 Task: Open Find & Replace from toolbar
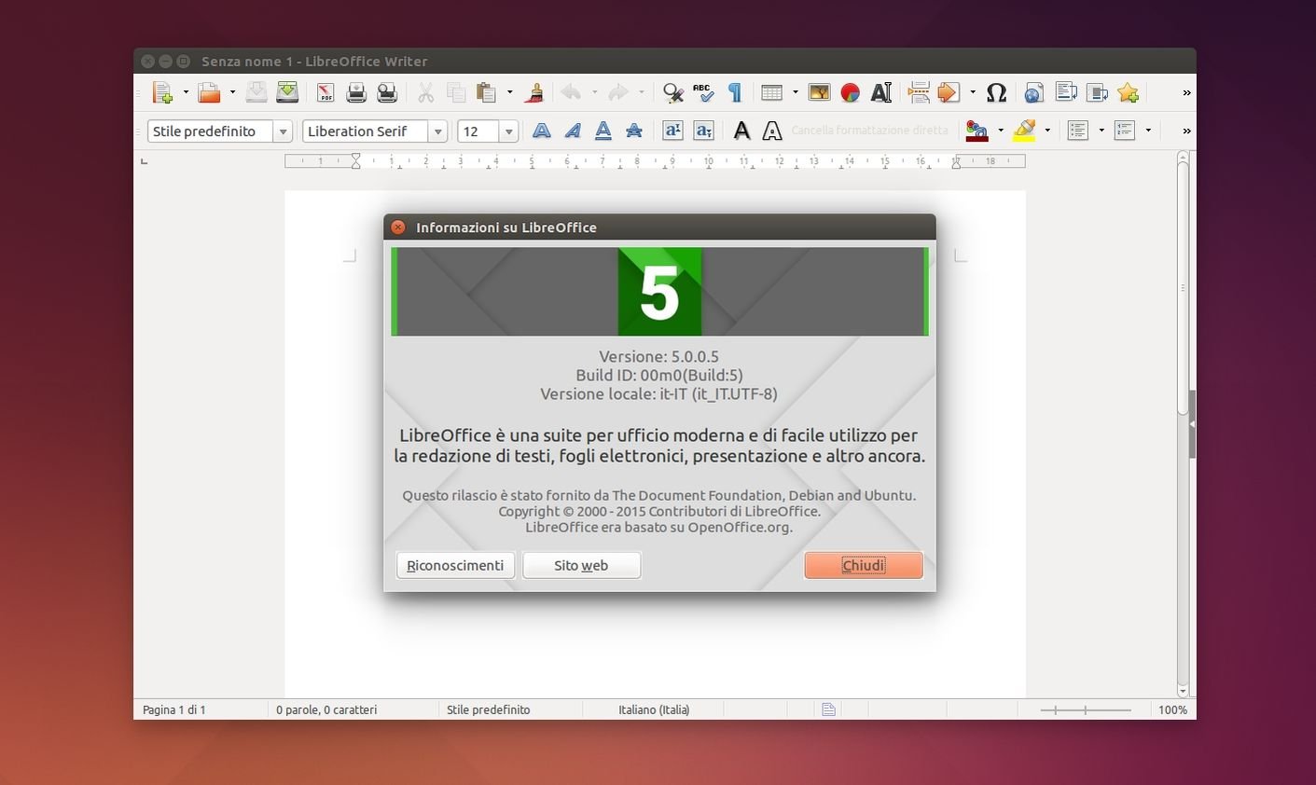pos(672,92)
